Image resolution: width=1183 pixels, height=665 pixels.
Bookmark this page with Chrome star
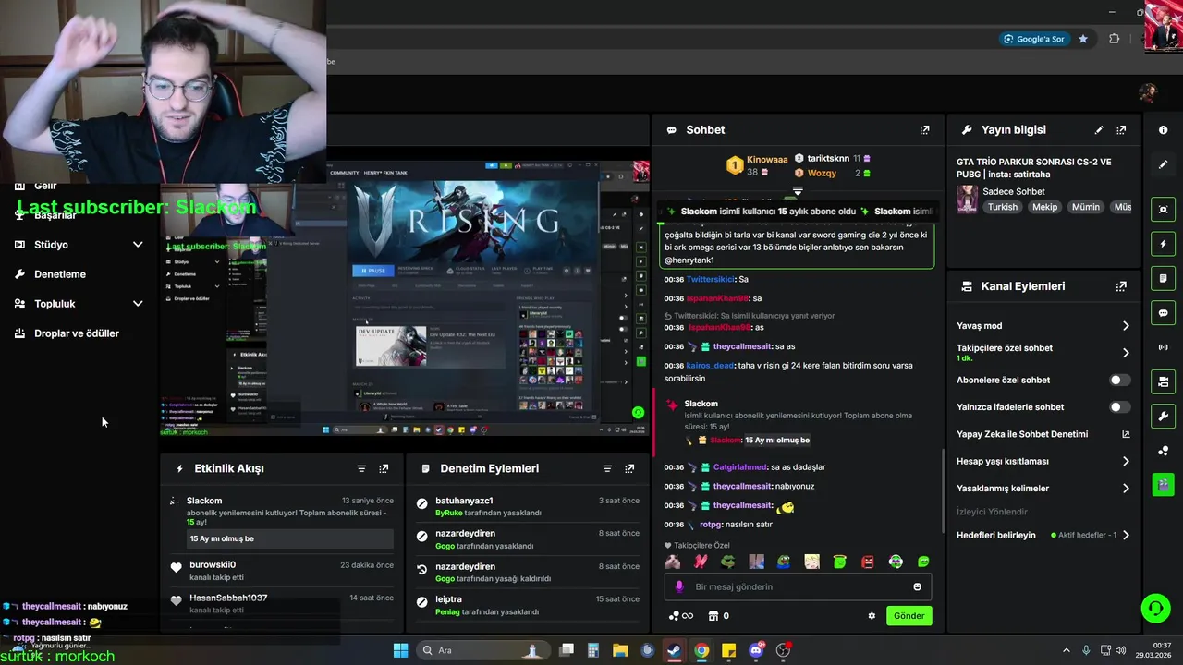coord(1083,39)
